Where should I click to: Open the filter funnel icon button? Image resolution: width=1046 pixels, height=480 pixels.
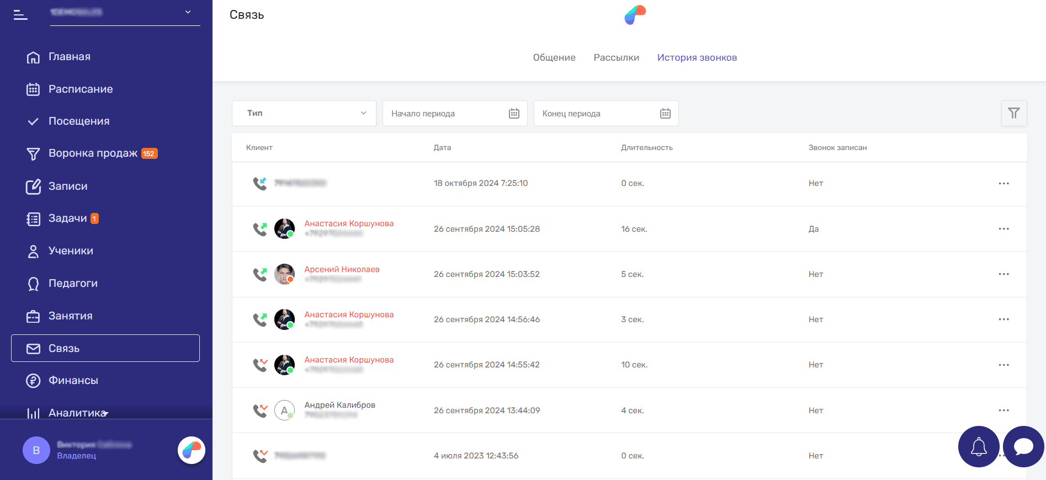pyautogui.click(x=1013, y=113)
